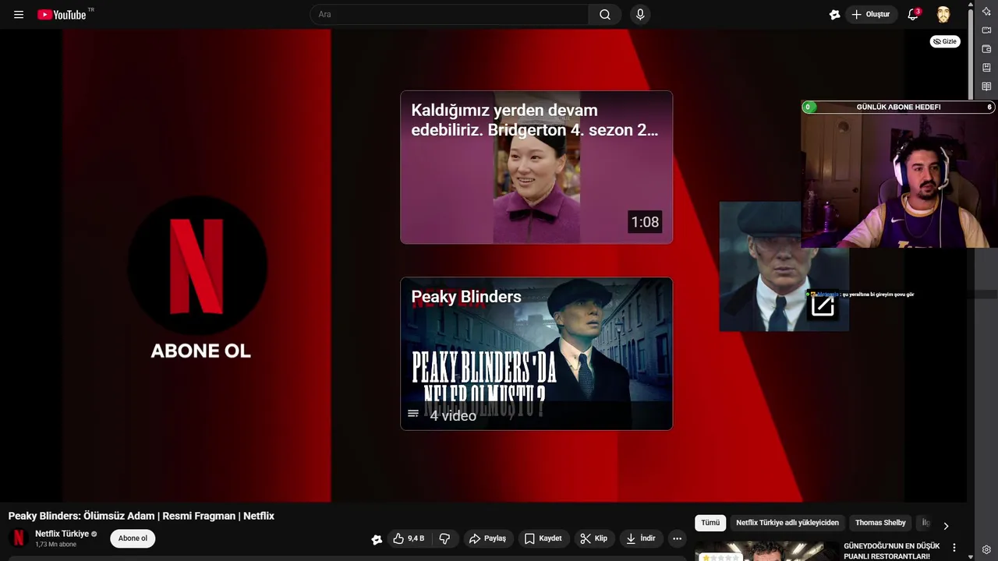Open the Netflix Türkiye channel avatar

pos(19,538)
